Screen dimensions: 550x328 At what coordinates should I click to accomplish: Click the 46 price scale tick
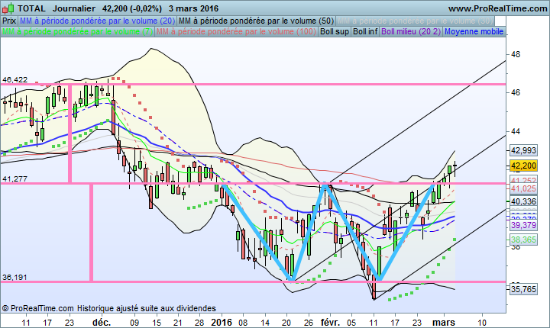(x=516, y=93)
